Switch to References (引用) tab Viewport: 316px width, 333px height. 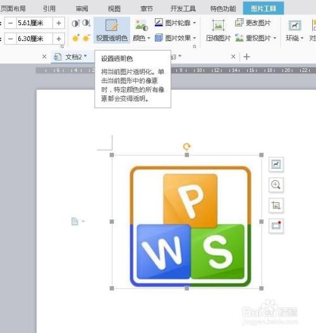[49, 8]
